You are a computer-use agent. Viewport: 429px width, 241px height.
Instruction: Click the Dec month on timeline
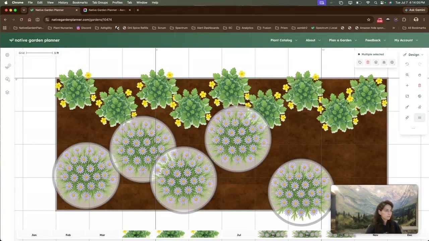pos(410,235)
